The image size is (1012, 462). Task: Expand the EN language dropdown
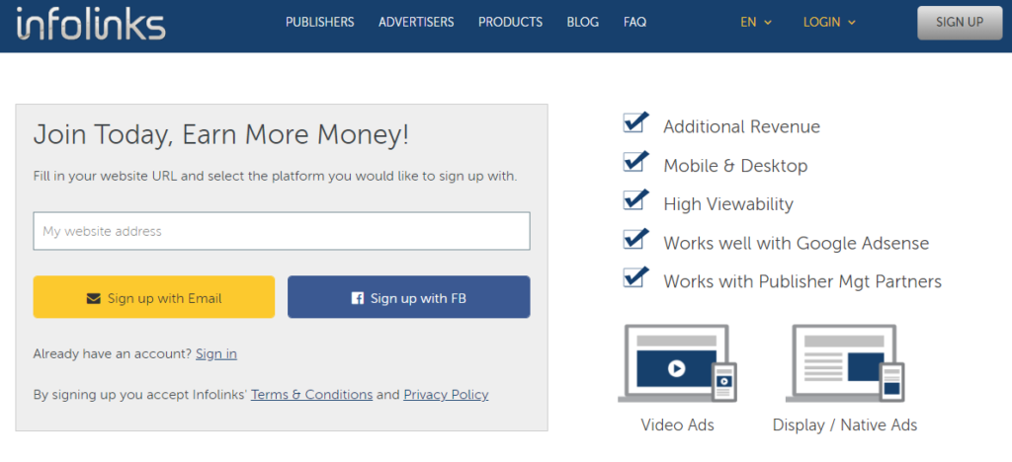tap(756, 22)
